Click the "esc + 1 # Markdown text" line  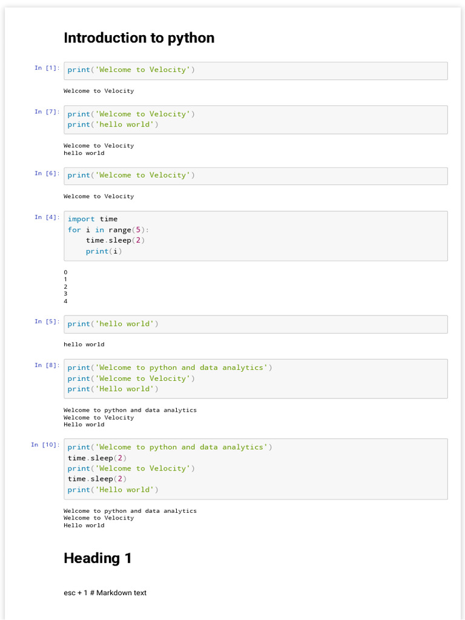point(105,593)
